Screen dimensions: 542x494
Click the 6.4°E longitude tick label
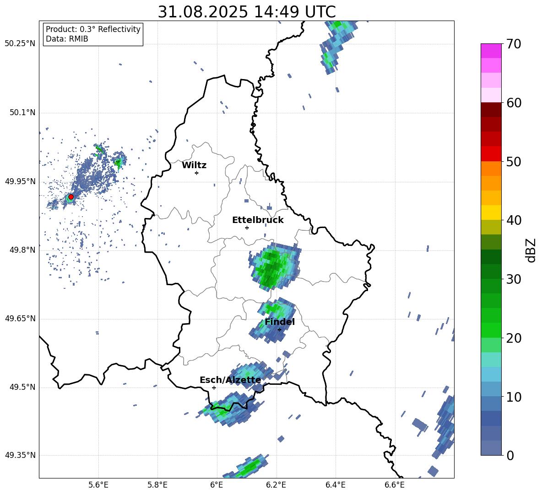pos(336,485)
